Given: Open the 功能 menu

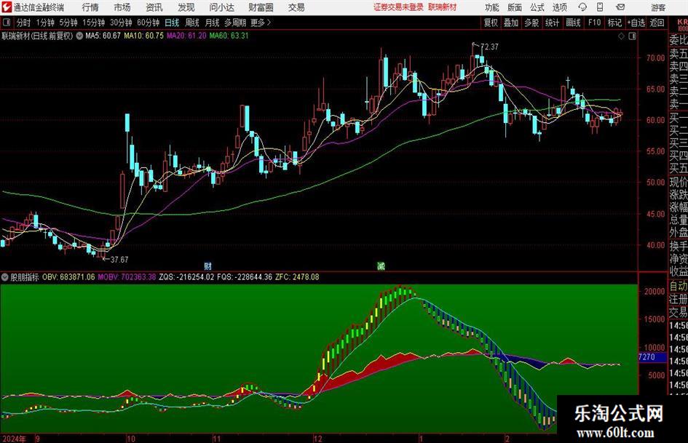Looking at the screenshot, I should coord(492,7).
